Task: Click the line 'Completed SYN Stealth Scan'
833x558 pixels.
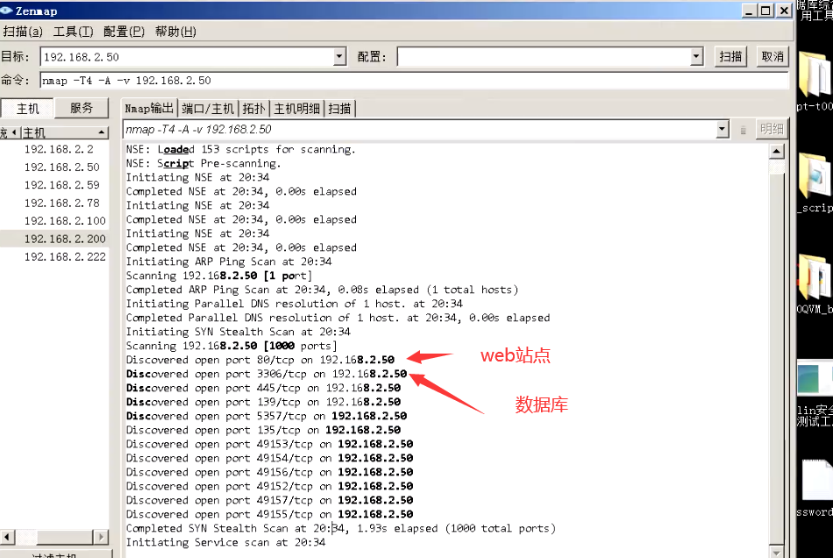Action: (x=341, y=528)
